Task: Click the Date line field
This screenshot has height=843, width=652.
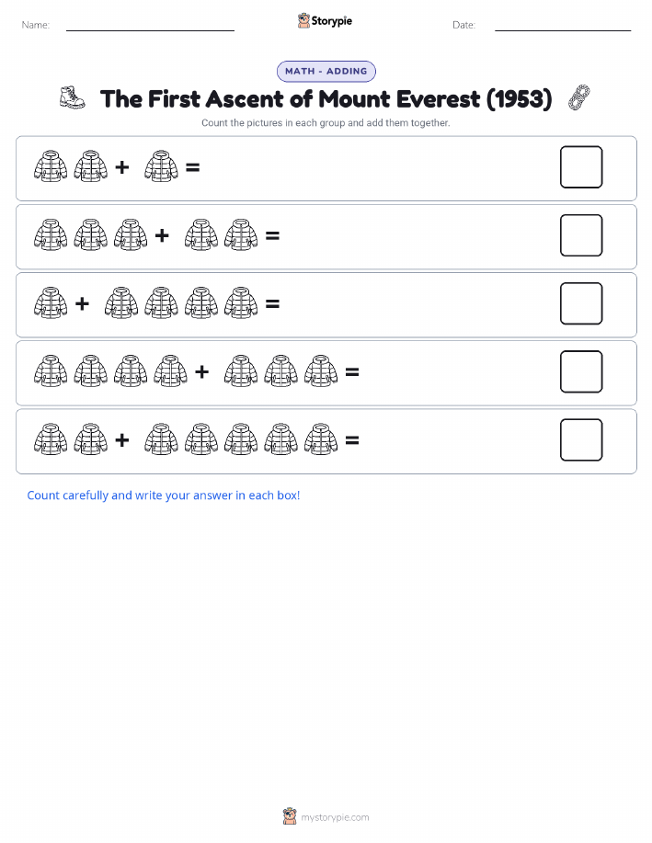Action: (563, 25)
